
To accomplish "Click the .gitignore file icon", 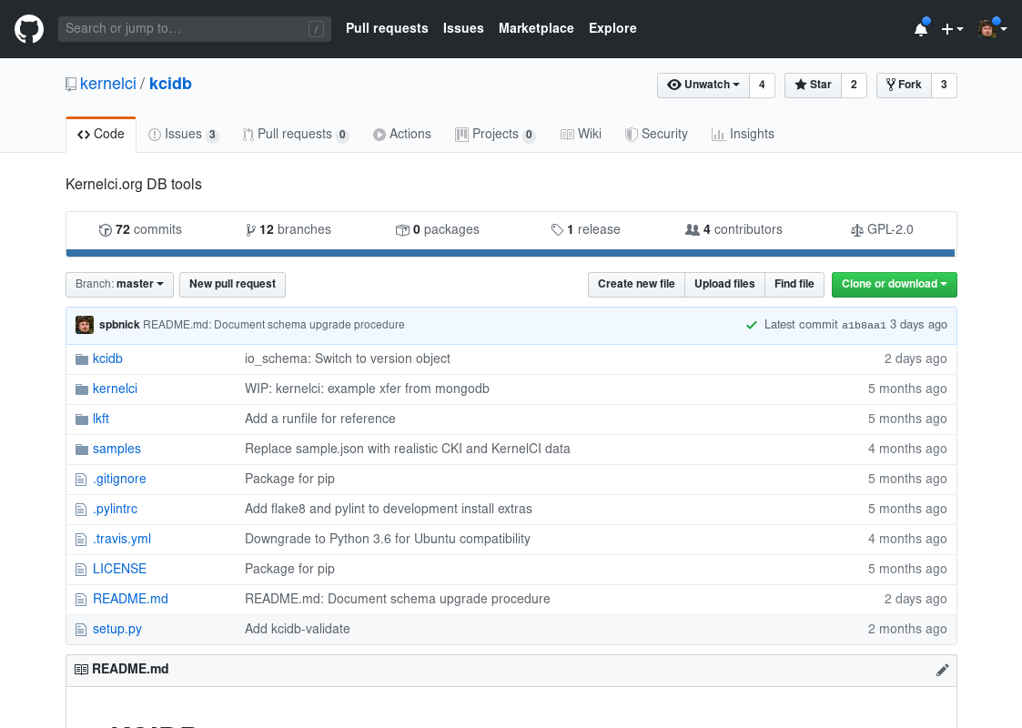I will click(81, 480).
